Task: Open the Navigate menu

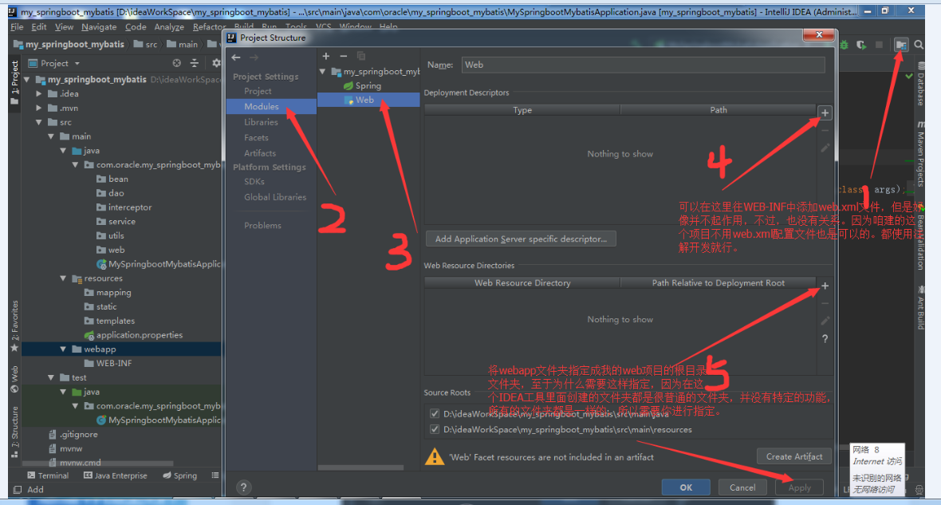Action: (x=99, y=26)
